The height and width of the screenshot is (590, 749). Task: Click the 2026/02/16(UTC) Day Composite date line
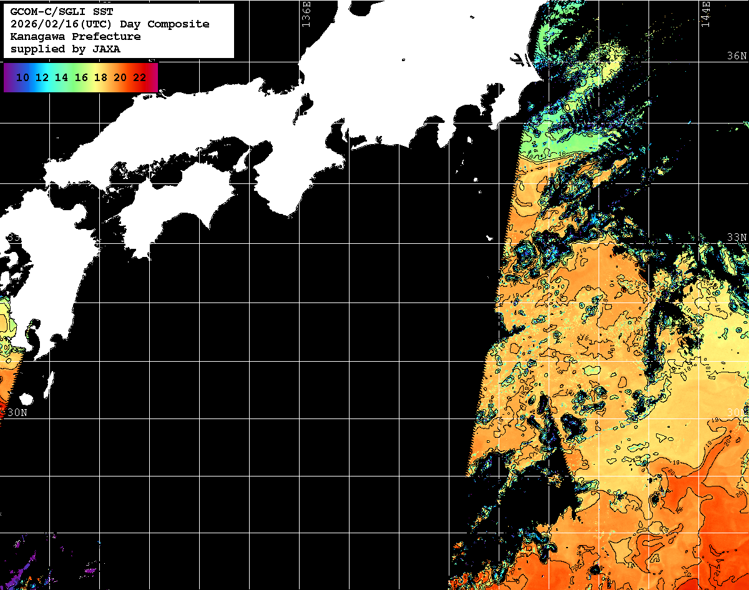tap(110, 24)
